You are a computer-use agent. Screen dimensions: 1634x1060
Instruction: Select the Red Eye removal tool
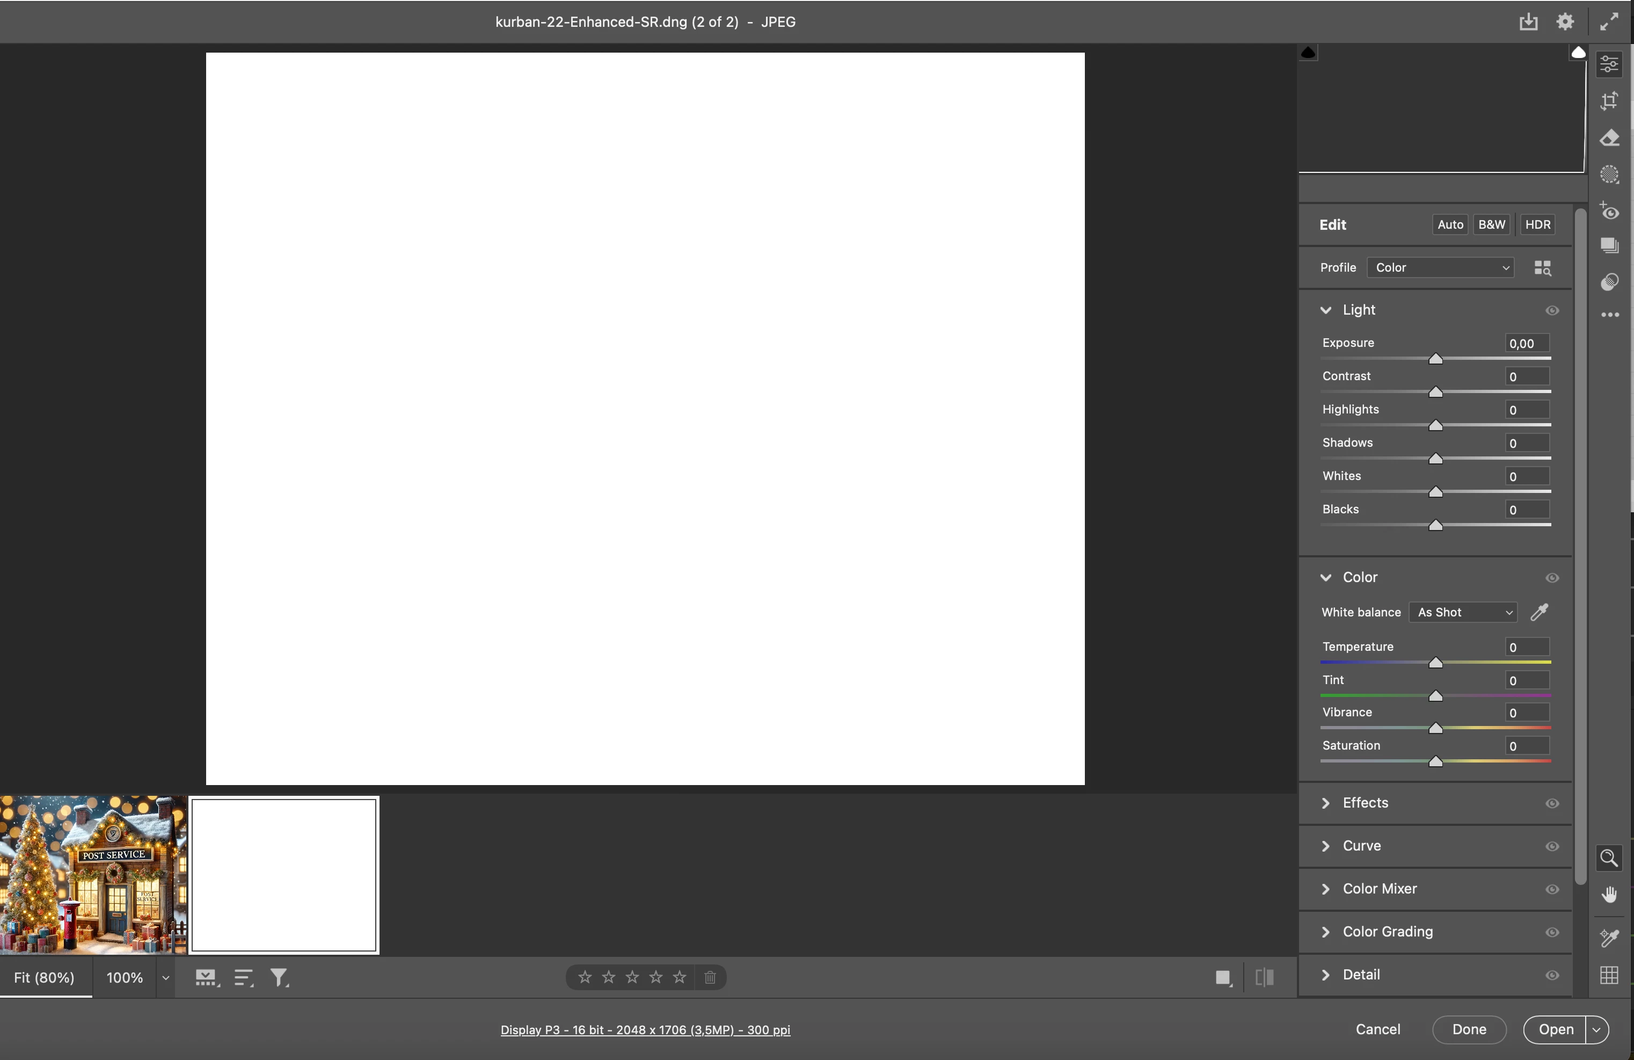[1609, 211]
